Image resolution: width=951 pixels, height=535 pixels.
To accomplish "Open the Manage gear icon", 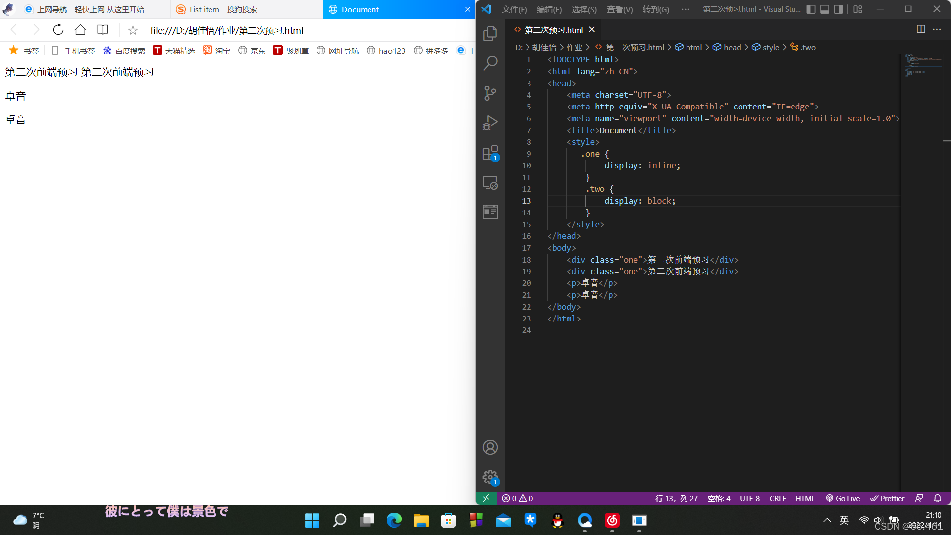I will [x=490, y=477].
